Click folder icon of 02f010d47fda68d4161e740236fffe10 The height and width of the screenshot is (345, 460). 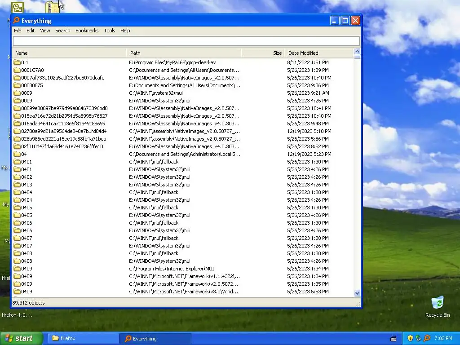17,146
